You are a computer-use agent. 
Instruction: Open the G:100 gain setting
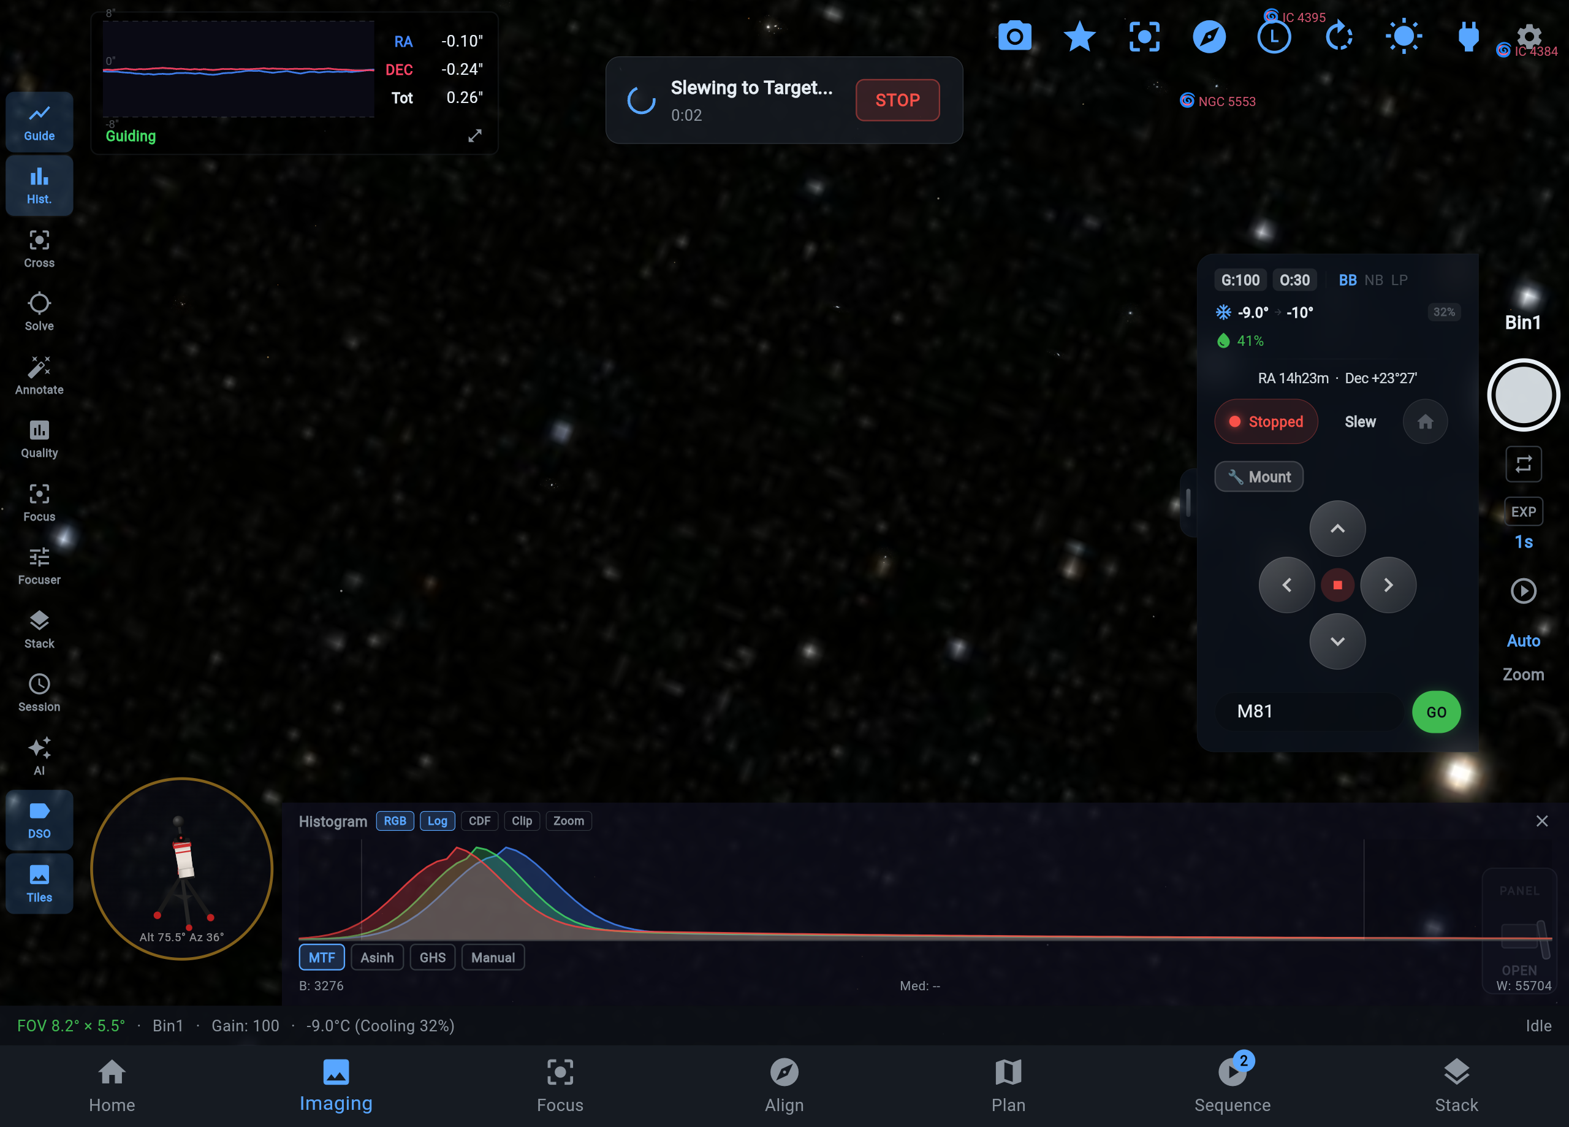1240,280
